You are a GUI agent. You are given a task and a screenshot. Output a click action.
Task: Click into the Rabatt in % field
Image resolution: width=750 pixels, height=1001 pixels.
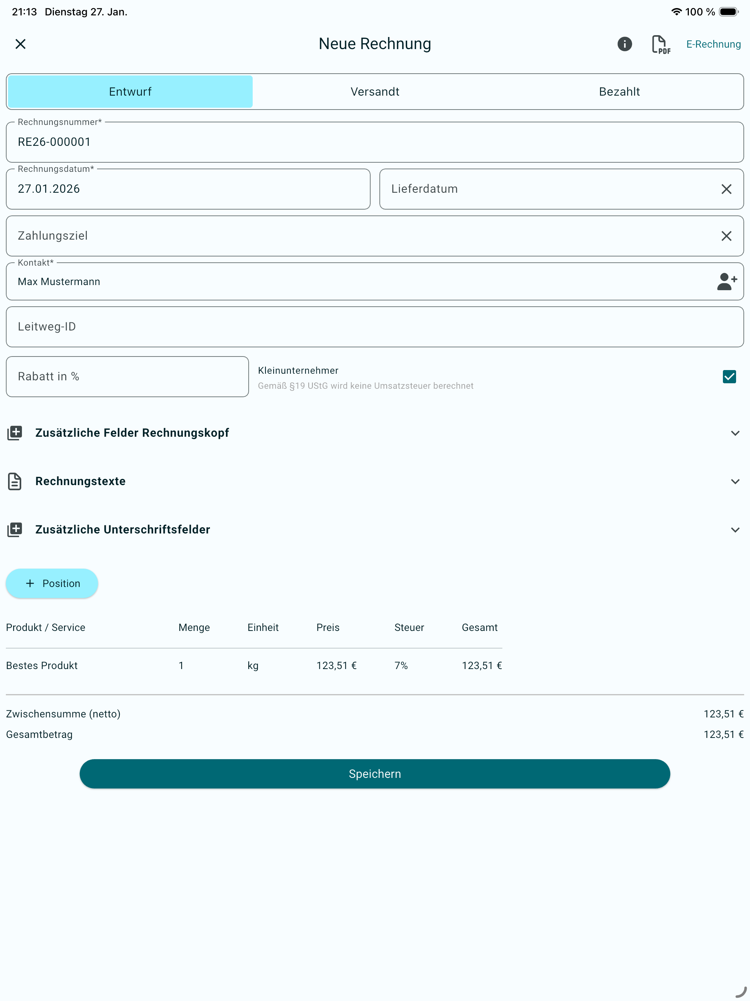click(127, 376)
